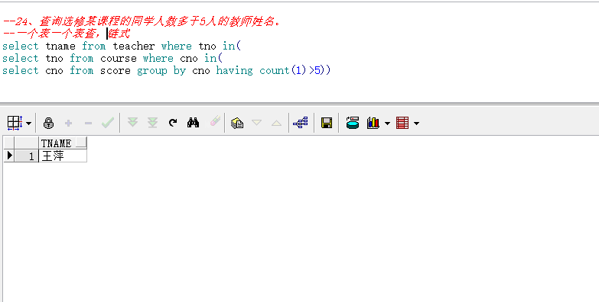
Task: Click the word course in SQL
Action: [x=119, y=58]
